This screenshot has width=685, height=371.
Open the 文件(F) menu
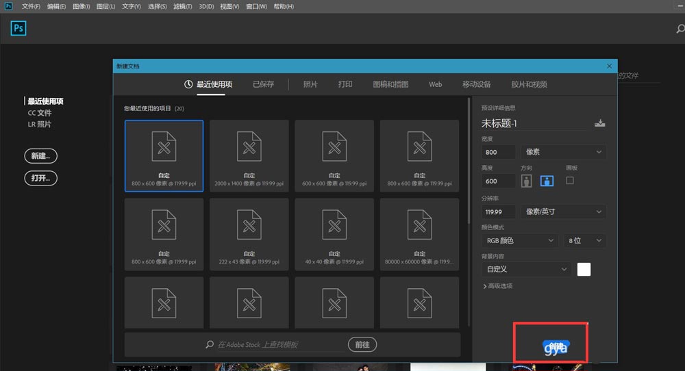[31, 7]
